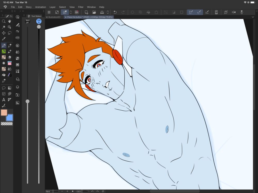
Task: Select the Gradient tool
Action: [10, 88]
